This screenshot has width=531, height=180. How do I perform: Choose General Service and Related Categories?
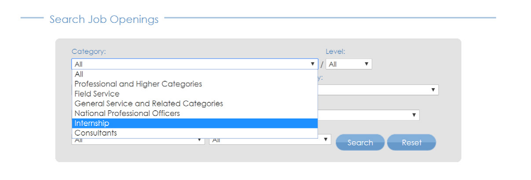[195, 104]
